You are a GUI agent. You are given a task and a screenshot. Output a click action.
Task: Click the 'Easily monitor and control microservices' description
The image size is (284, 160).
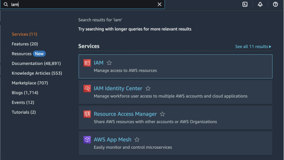[x=133, y=147]
